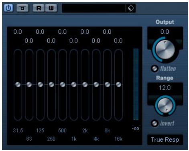Click the 63 Hz band slider handle
This screenshot has width=189, height=151.
click(x=29, y=84)
